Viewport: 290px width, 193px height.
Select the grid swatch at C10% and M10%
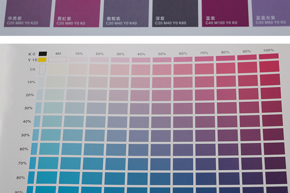(x=77, y=81)
